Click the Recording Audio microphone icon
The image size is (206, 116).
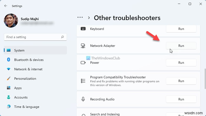point(83,99)
